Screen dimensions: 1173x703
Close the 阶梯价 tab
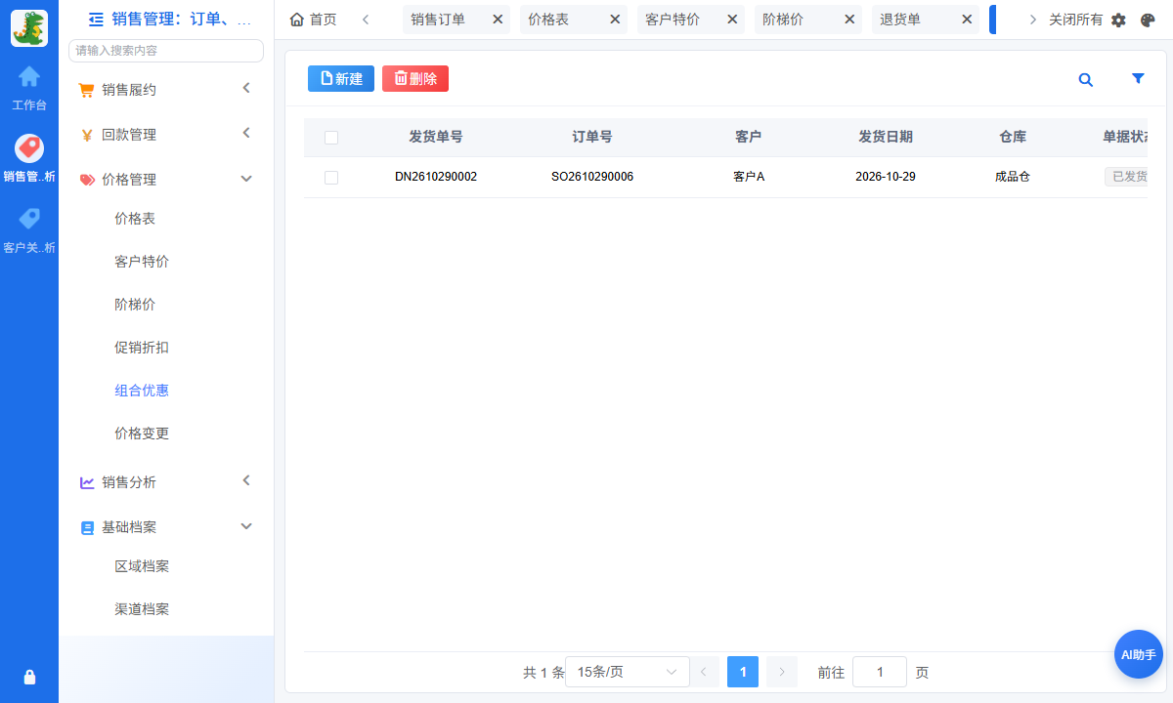click(849, 20)
